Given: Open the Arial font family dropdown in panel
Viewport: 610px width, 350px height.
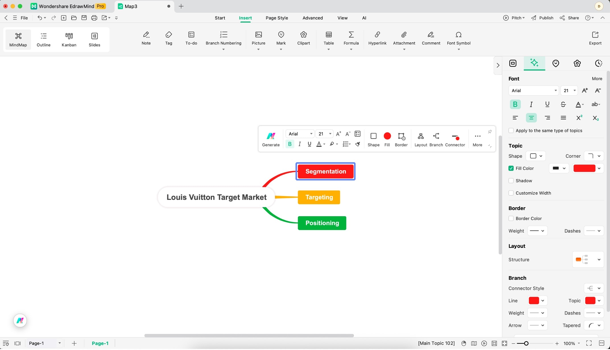Looking at the screenshot, I should pyautogui.click(x=534, y=90).
